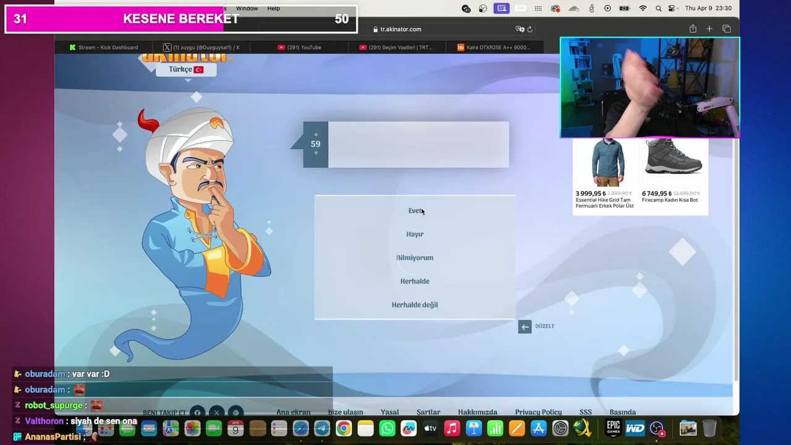Switch to Stream - Kick Dashboard tab
The width and height of the screenshot is (791, 445).
[x=103, y=47]
